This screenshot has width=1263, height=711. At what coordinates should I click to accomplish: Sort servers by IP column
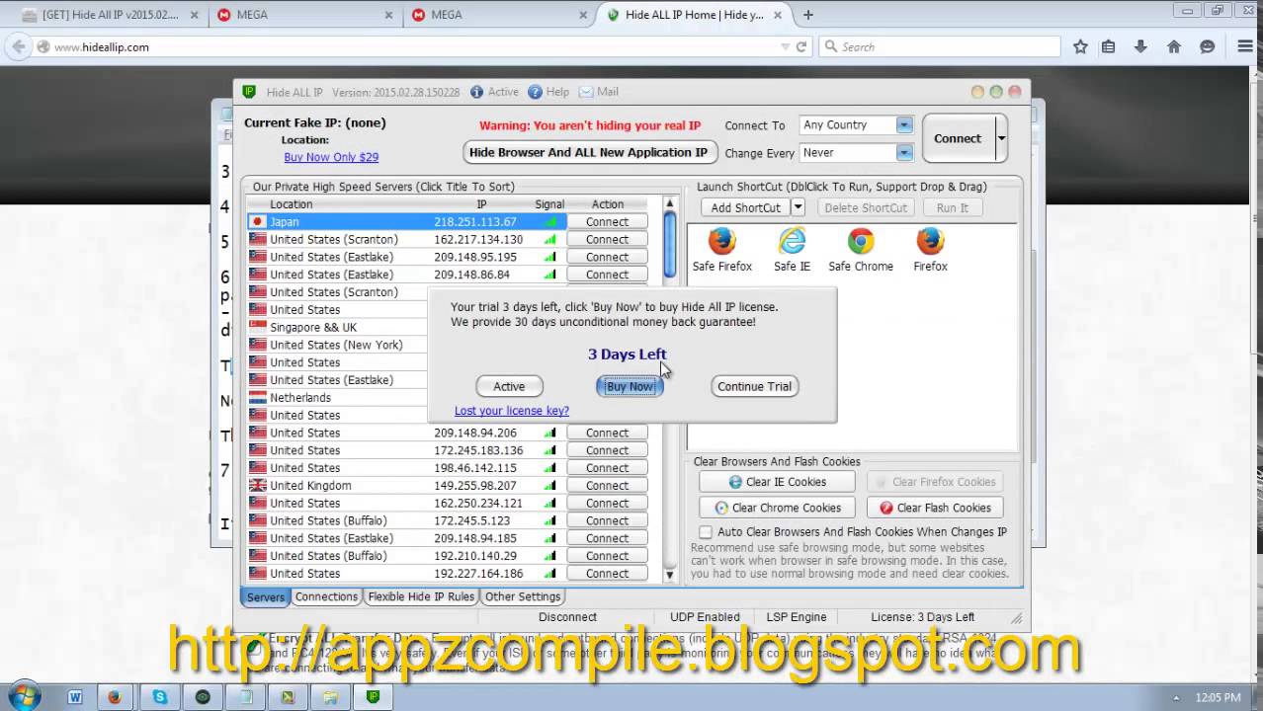(x=481, y=204)
